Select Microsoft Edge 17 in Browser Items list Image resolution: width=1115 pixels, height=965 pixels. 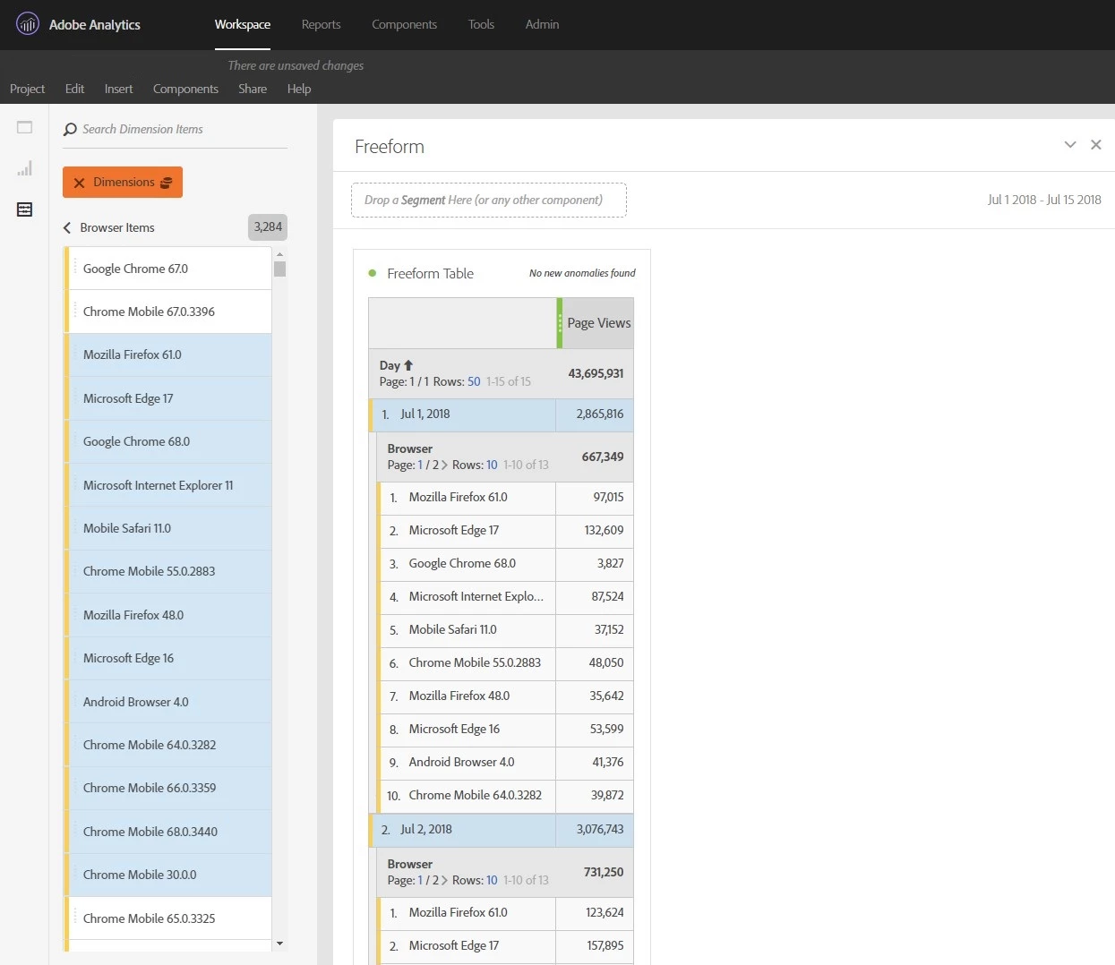point(167,398)
